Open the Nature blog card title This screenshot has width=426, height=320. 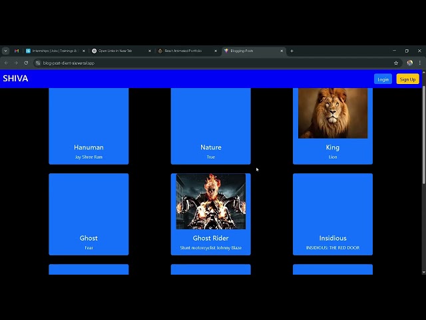pyautogui.click(x=211, y=147)
